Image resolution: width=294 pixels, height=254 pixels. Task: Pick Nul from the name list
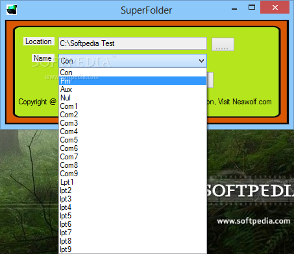[x=132, y=98]
